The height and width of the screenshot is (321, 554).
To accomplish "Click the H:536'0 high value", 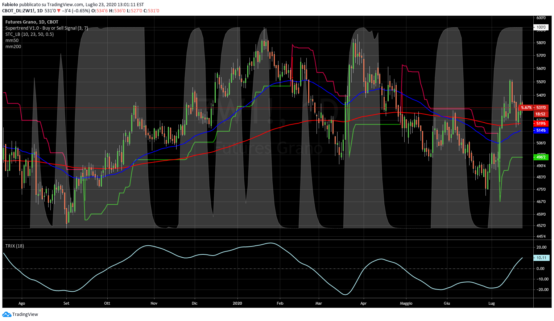I will 117,11.
